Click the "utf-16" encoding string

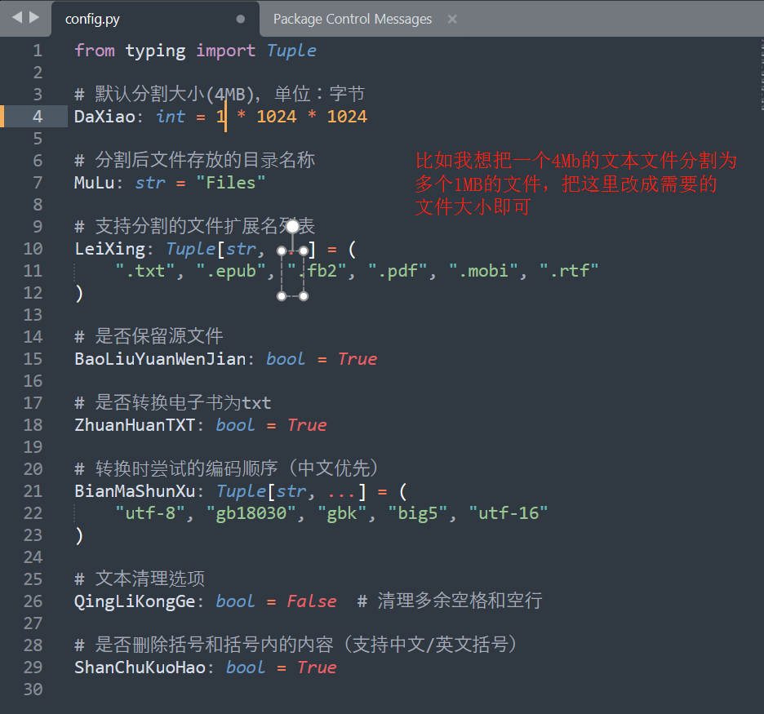coord(509,513)
